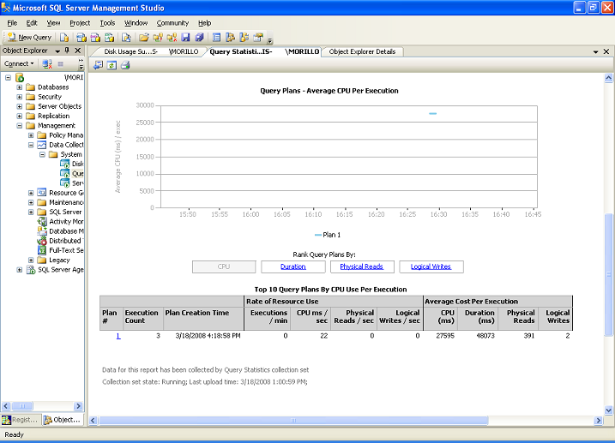Expand the Server Objects node
This screenshot has height=443, width=615.
point(19,106)
